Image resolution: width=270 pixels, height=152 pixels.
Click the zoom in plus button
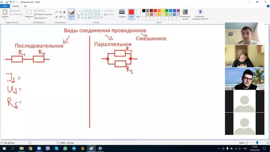(268, 143)
